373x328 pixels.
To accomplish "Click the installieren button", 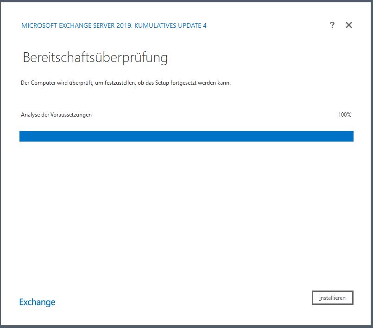I will point(332,297).
